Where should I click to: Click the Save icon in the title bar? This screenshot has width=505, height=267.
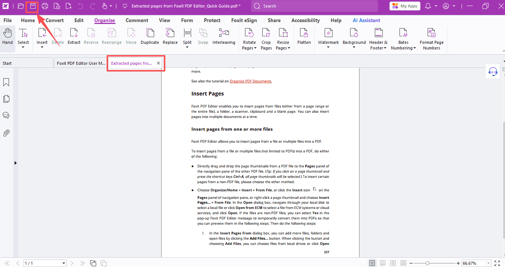pos(33,6)
